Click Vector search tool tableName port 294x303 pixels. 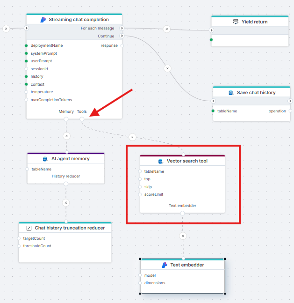click(140, 171)
